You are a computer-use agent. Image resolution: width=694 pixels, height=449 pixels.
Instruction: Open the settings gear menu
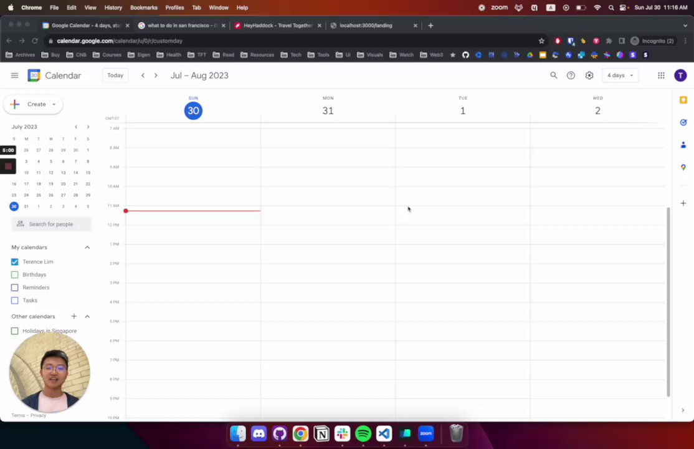[x=589, y=75]
